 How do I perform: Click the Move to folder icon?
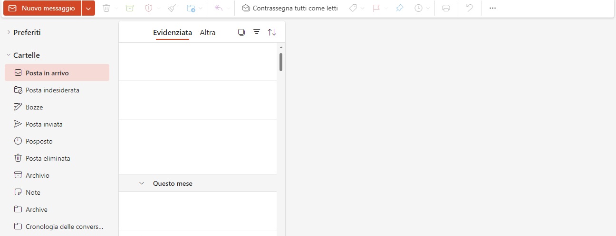191,8
